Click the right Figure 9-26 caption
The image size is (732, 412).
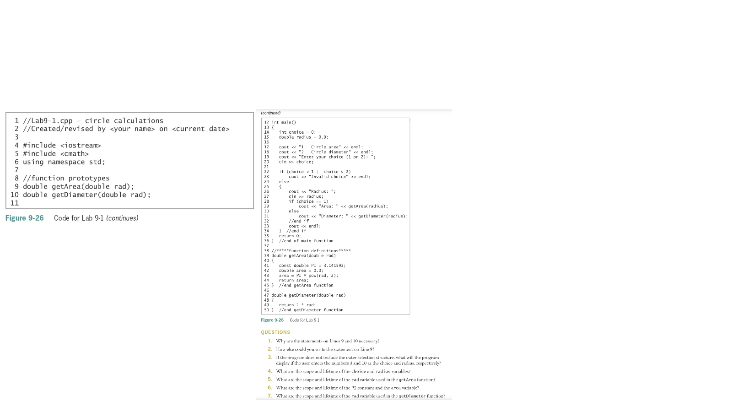[x=272, y=320]
